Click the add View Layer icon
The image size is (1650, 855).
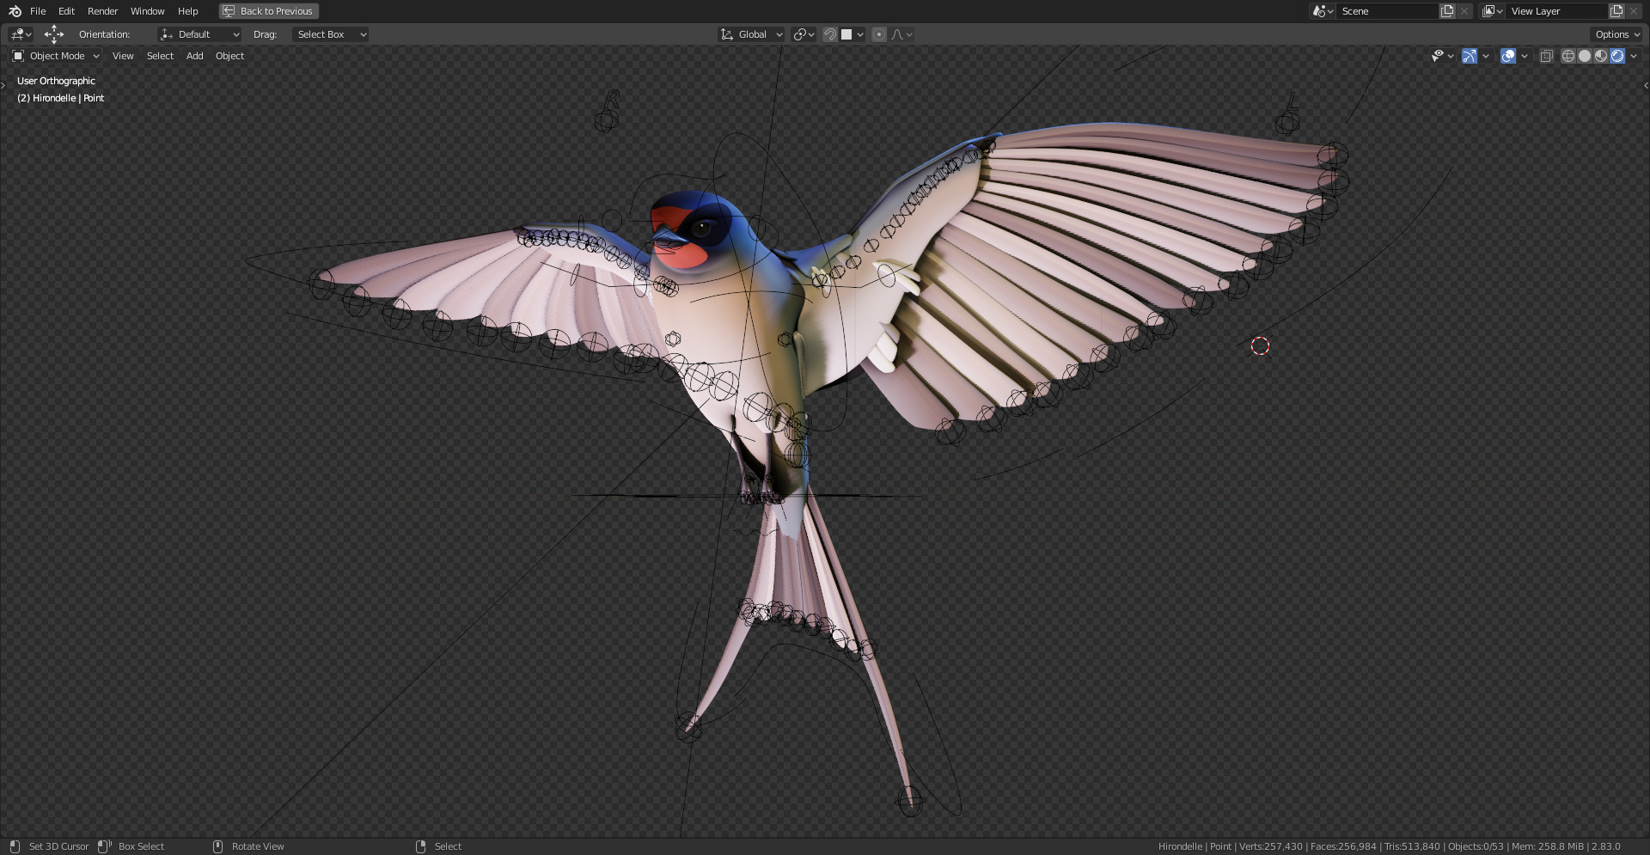pos(1616,11)
